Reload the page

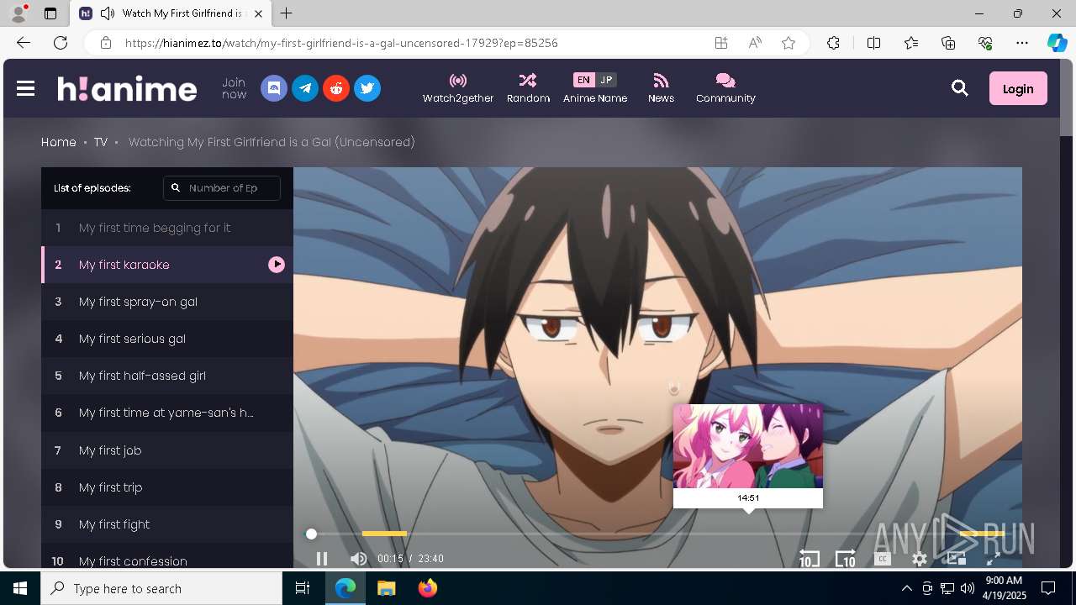(61, 43)
